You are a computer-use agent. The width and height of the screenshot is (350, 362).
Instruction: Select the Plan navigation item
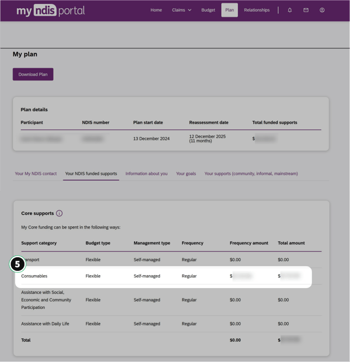230,10
